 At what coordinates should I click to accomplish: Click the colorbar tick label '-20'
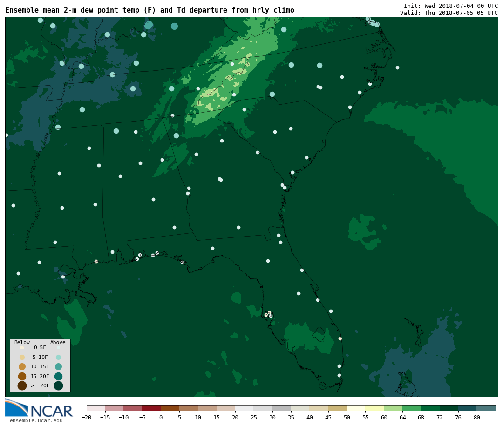pos(87,417)
